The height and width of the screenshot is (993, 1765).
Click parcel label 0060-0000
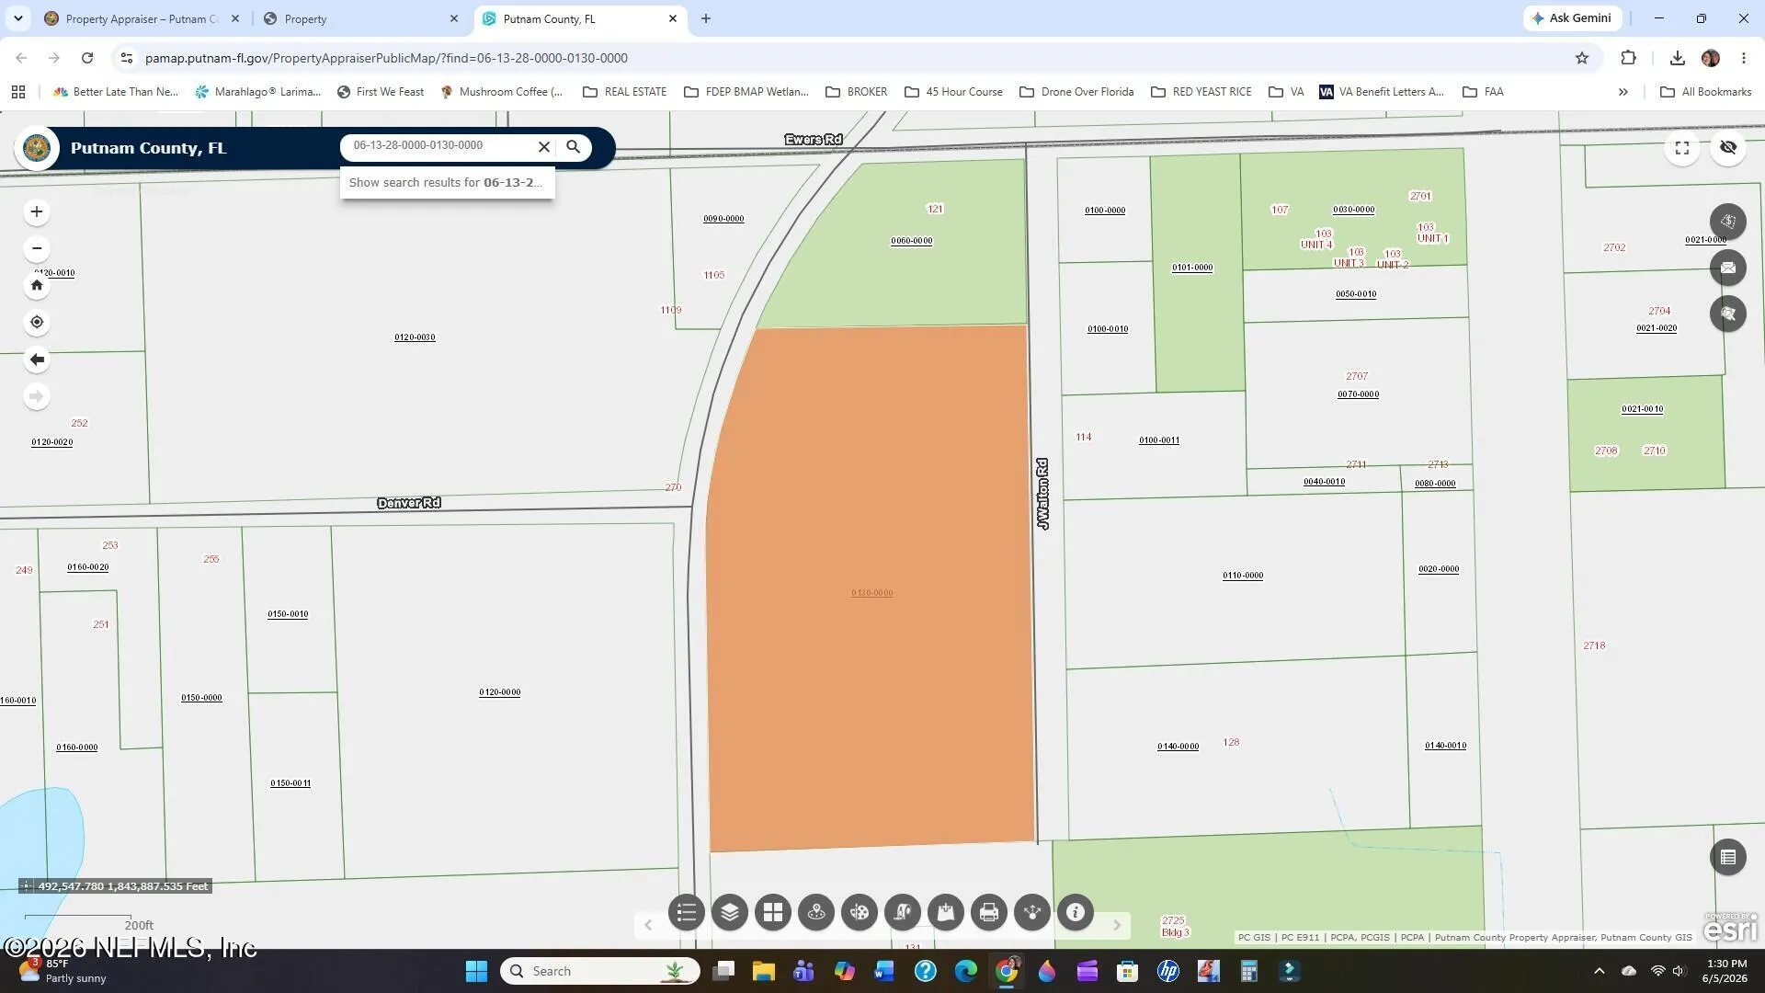(912, 241)
